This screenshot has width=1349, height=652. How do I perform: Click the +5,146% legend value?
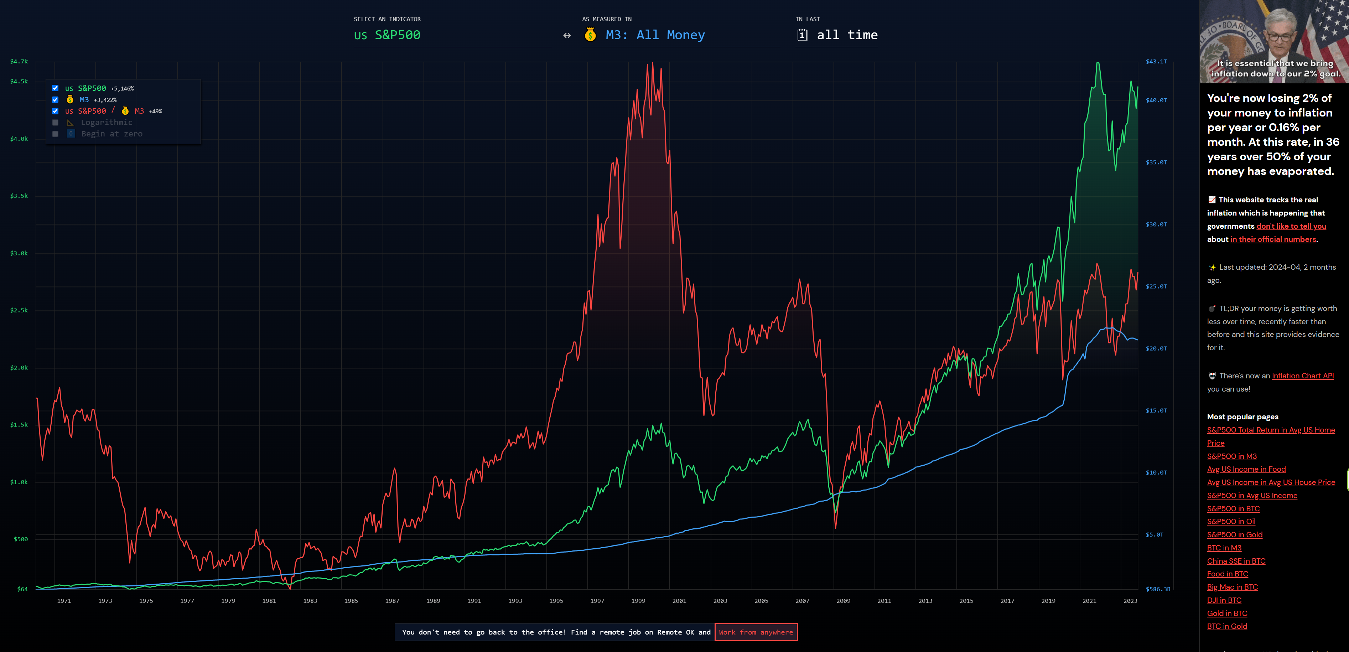point(122,88)
